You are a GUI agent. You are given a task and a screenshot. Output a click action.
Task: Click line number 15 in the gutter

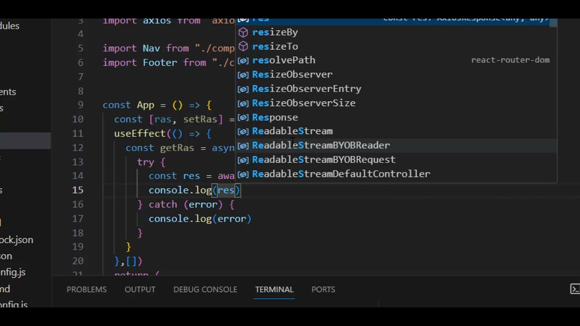[x=77, y=190]
